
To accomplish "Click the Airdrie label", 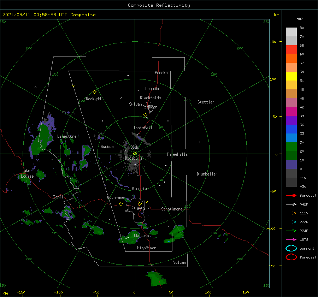I will 139,189.
